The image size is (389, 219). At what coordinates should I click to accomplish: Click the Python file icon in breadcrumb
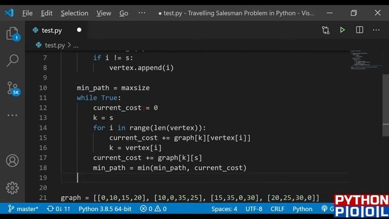point(38,45)
